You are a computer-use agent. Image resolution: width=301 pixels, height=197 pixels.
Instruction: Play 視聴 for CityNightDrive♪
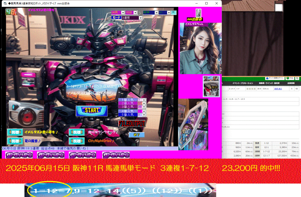[77, 141]
